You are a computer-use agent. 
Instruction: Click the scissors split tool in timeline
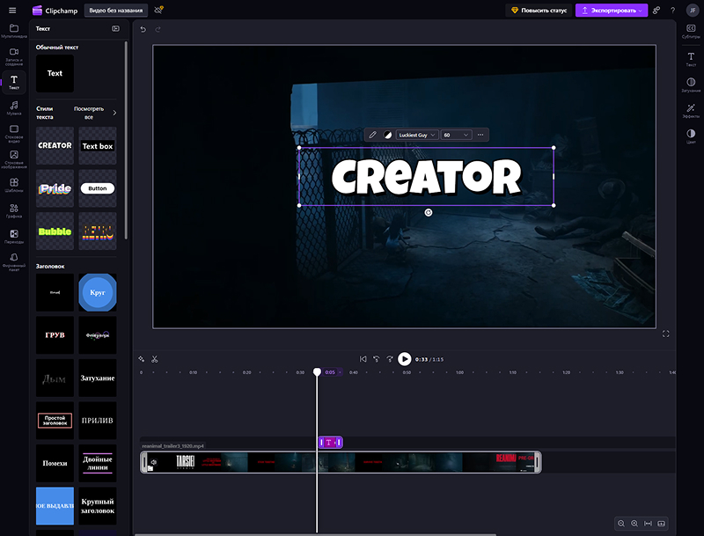click(154, 359)
